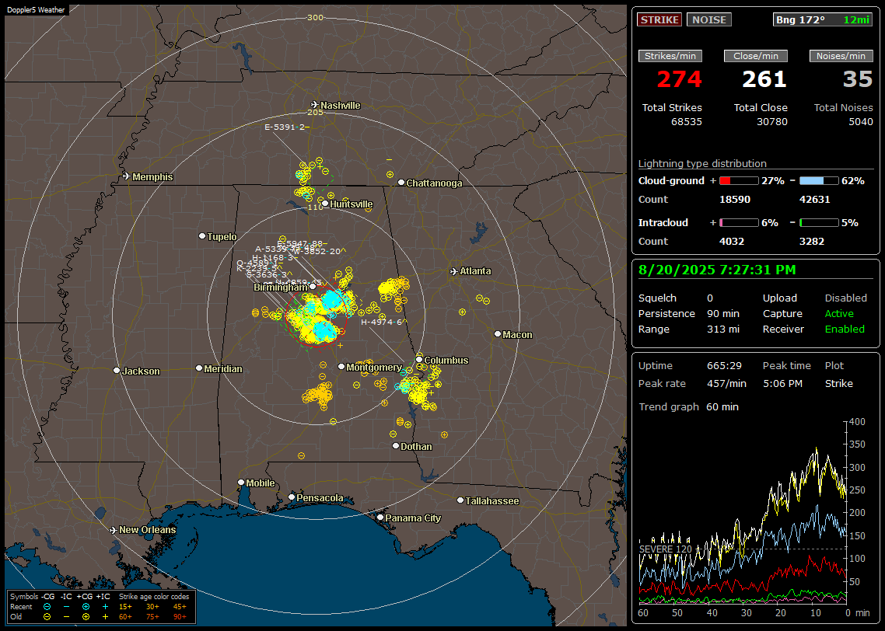Click the Range value 313 mi

[723, 329]
